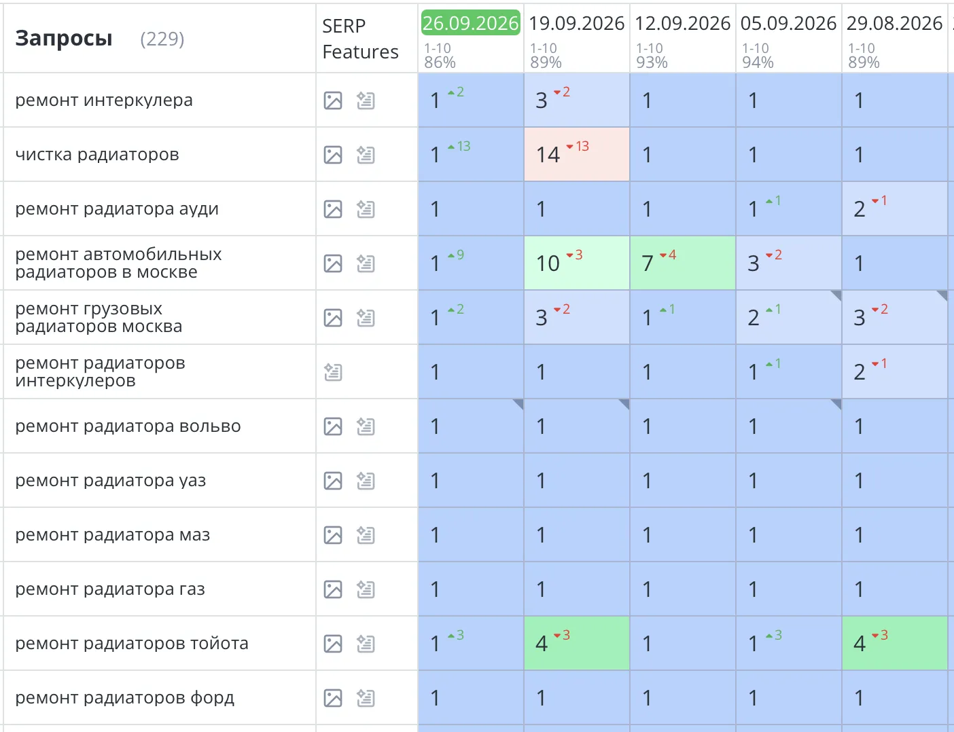The image size is (954, 732).
Task: Open image icon for ремонт радиаторов тойота
Action: [333, 644]
